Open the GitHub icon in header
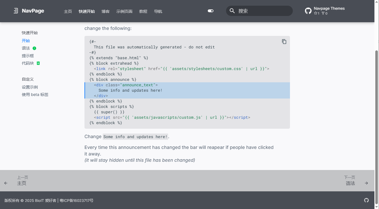Screen dimensions: 379x209 [x=308, y=11]
